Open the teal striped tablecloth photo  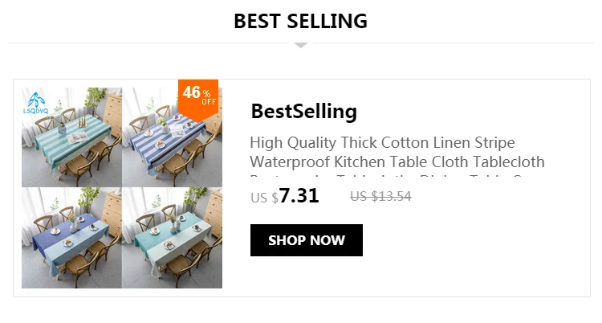pyautogui.click(x=71, y=137)
